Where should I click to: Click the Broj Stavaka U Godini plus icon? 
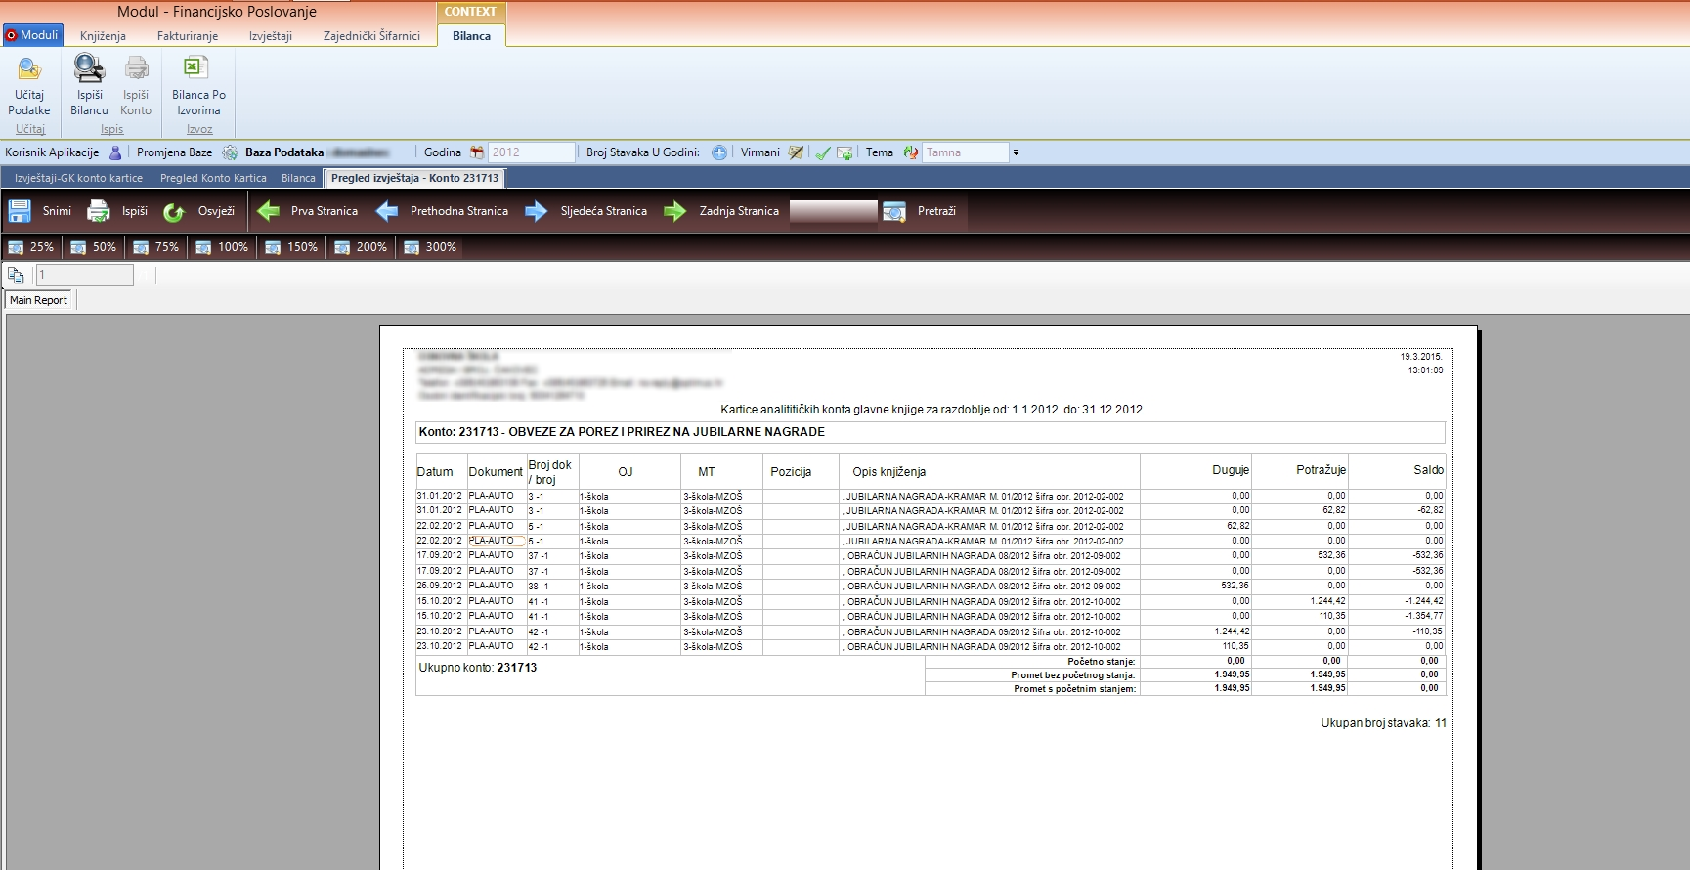click(x=719, y=152)
